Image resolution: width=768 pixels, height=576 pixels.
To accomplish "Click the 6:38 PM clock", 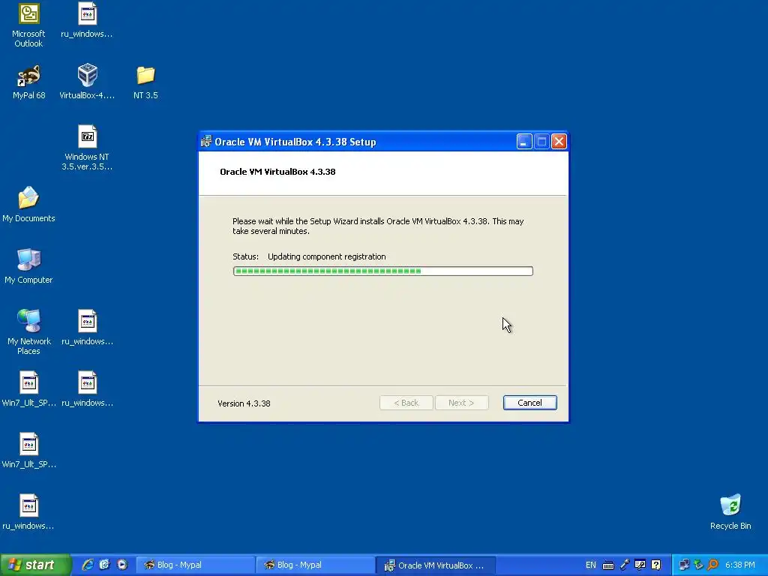I will click(x=739, y=565).
